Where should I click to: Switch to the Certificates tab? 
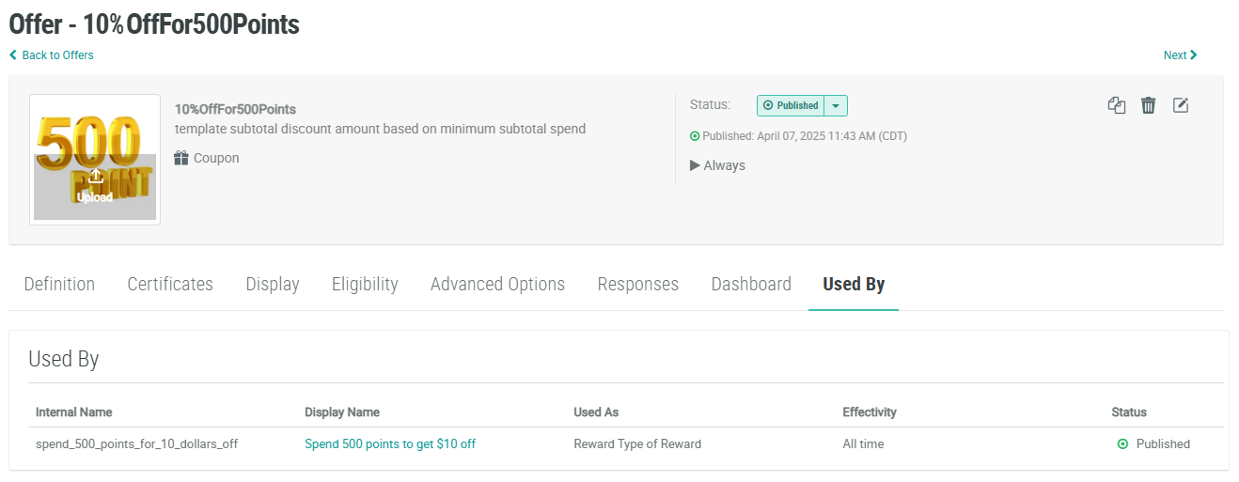click(x=170, y=284)
